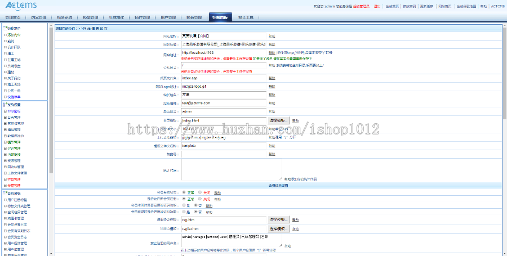Screen dimensions: 507x256
Task: Click help link beside images/logo.gif field
Action: 272,87
